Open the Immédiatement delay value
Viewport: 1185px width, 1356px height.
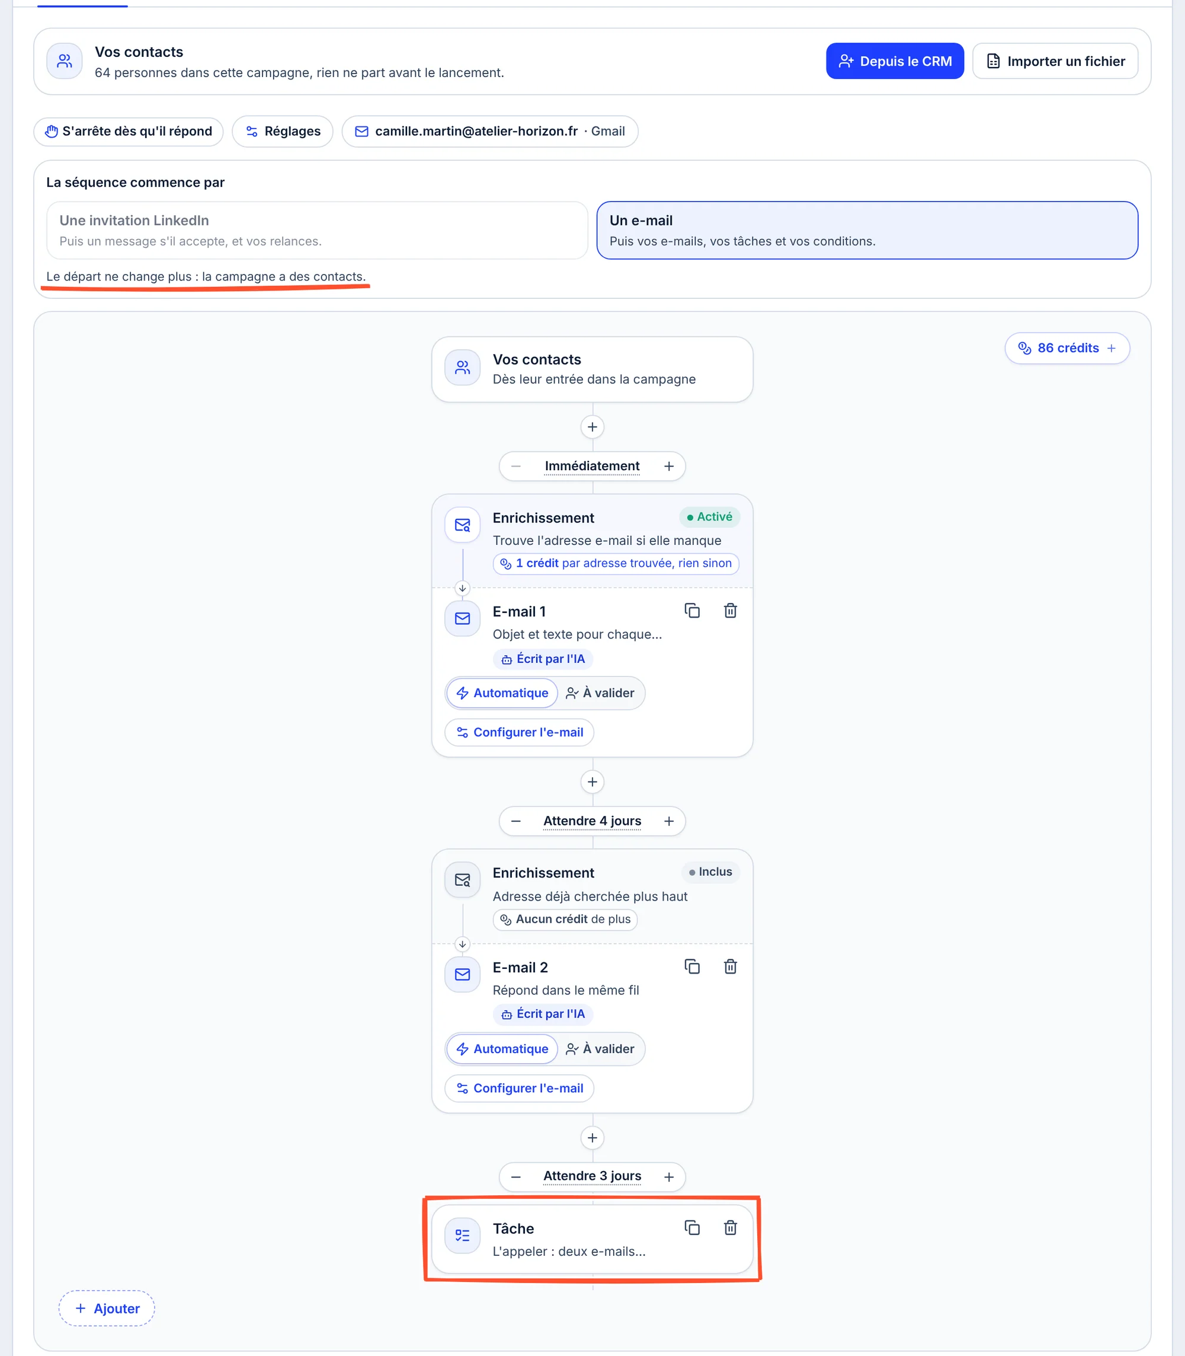click(592, 467)
